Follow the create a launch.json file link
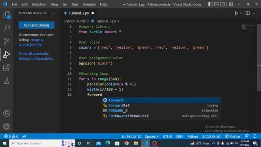The image size is (261, 147). pos(31,42)
